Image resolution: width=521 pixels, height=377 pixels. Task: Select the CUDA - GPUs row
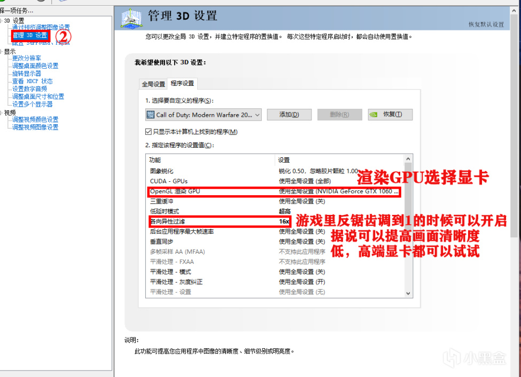[x=275, y=181]
